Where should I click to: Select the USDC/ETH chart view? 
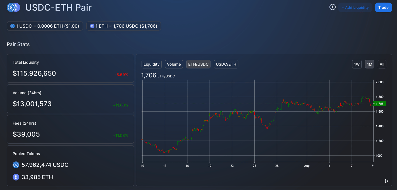click(226, 64)
